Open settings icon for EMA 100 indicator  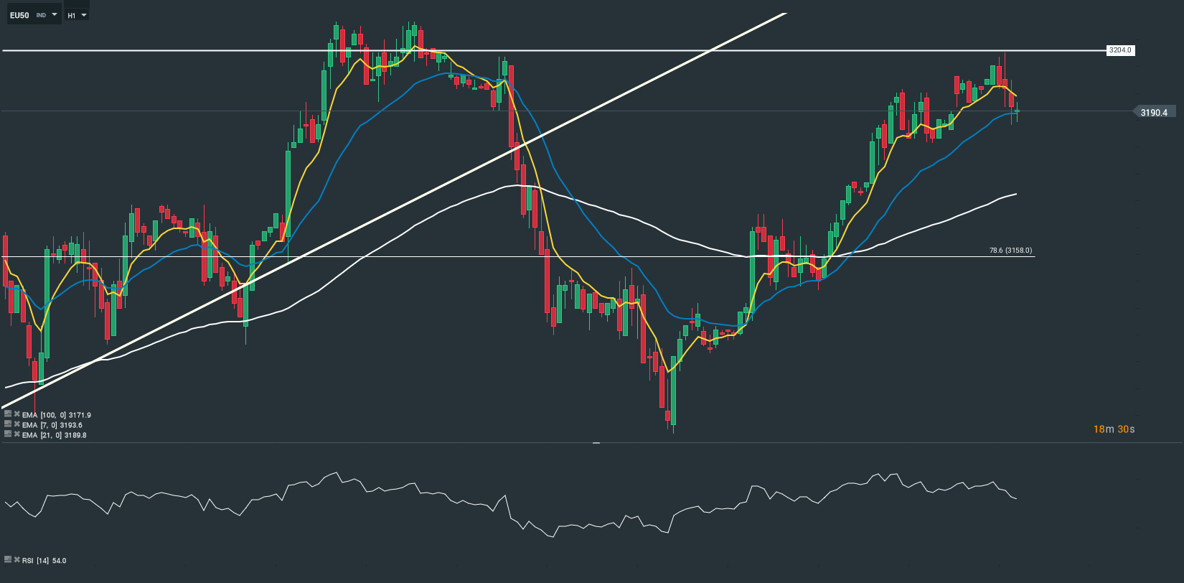[8, 414]
